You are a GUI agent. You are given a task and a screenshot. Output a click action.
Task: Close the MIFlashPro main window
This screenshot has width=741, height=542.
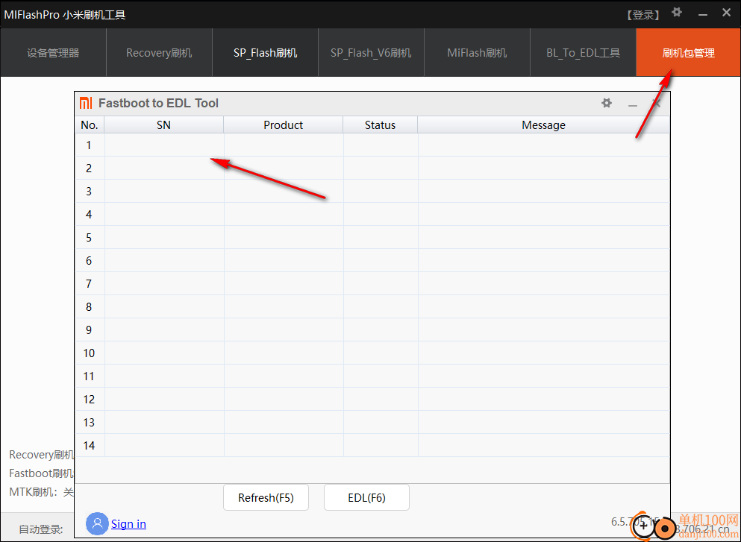(x=726, y=13)
